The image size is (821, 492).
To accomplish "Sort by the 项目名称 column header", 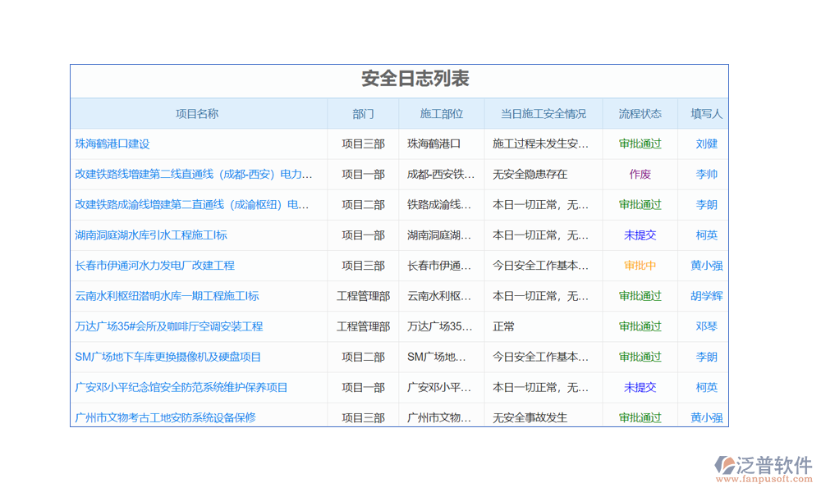I will (x=197, y=114).
